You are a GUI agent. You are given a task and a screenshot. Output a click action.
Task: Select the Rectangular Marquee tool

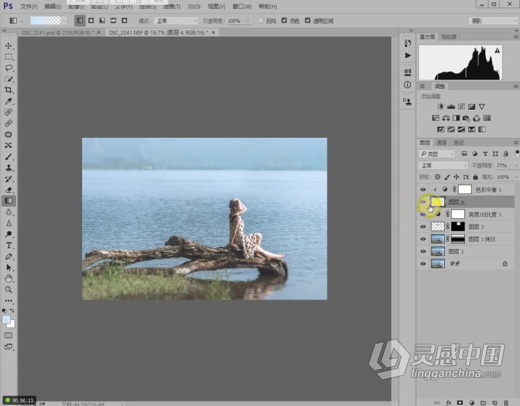coord(8,57)
